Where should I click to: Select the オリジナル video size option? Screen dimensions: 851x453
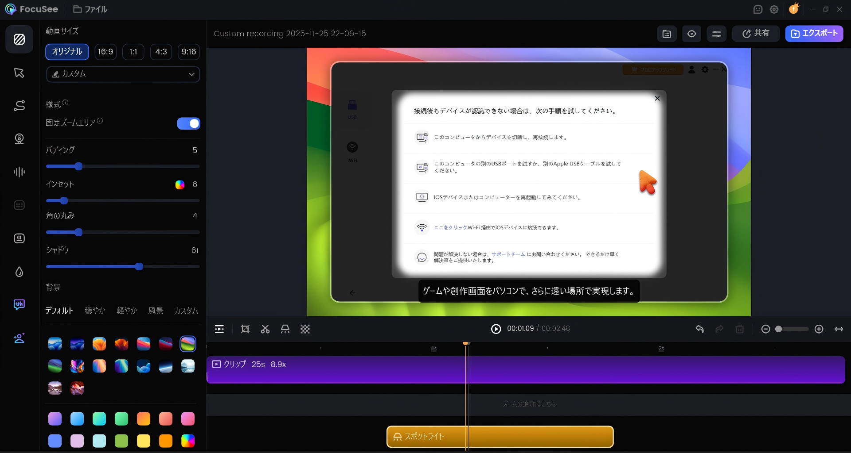(x=67, y=52)
